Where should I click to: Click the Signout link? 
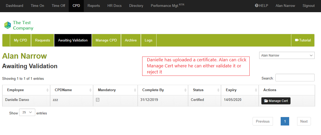(x=309, y=6)
